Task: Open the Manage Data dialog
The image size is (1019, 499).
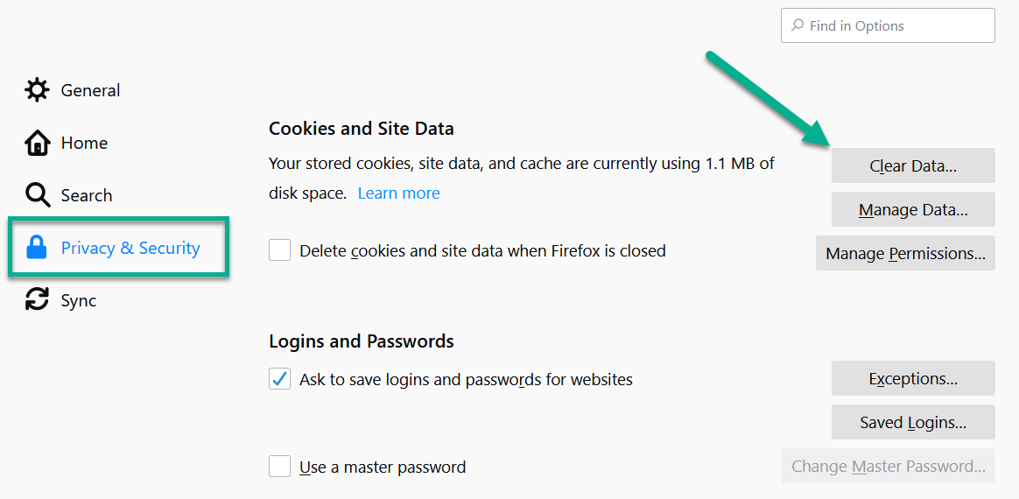Action: click(x=913, y=209)
